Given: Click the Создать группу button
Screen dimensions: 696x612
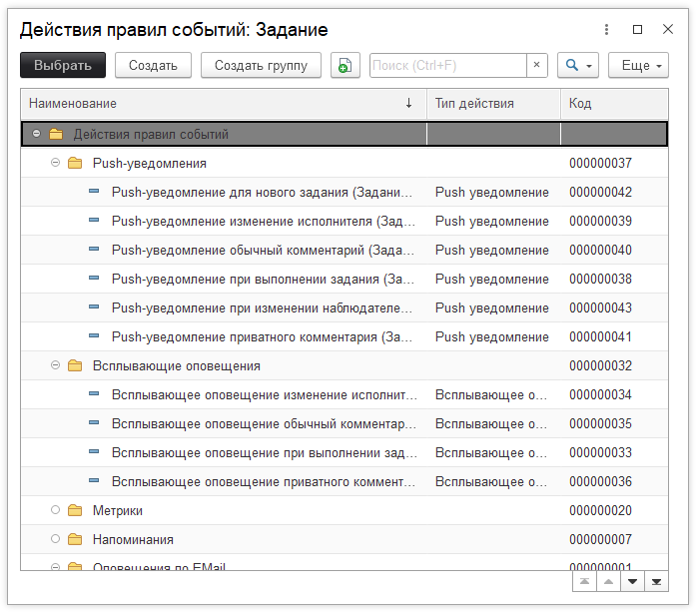Looking at the screenshot, I should click(261, 66).
